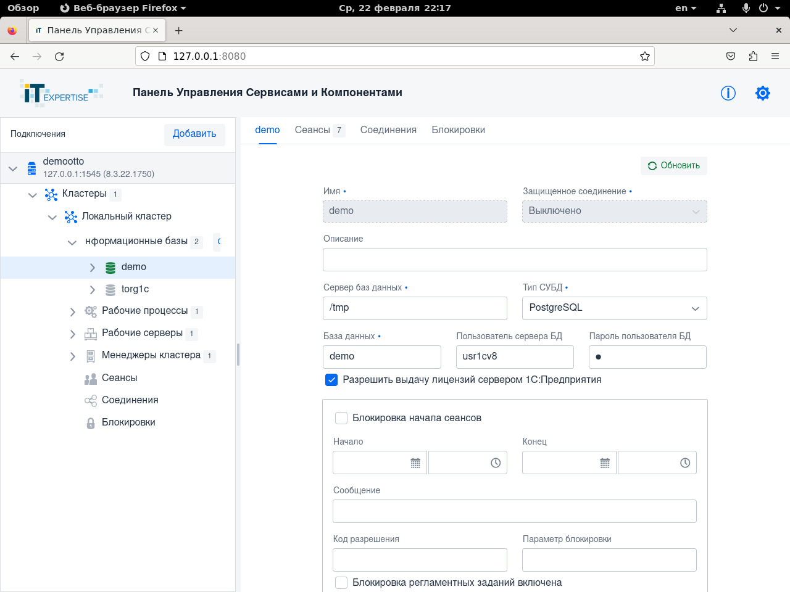This screenshot has height=592, width=790.
Task: Expand Рабочие серверы node
Action: pos(72,334)
